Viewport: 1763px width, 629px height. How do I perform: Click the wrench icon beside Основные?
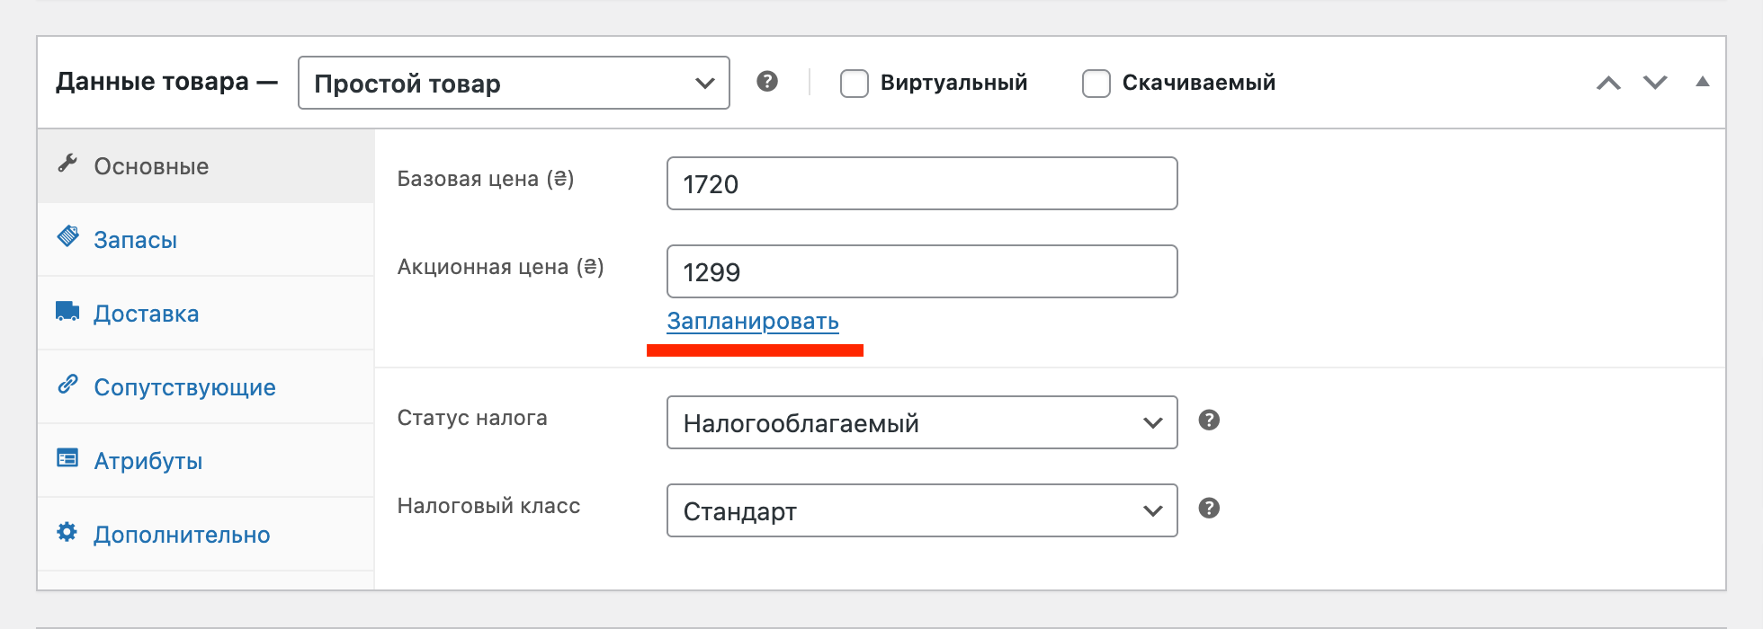pos(67,164)
